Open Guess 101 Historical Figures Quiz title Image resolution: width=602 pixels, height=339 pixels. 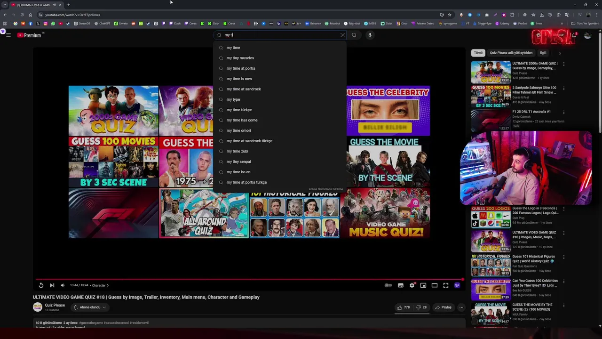pyautogui.click(x=533, y=259)
